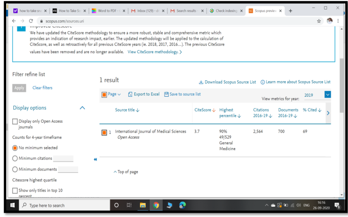Switch to the Word to PDF tab
Viewport: 348px width, 217px height.
pos(108,10)
